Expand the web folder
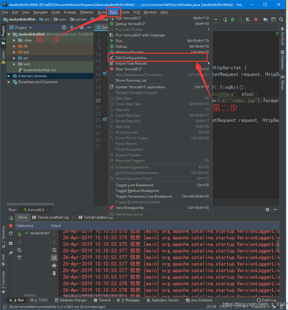Screen dimensions: 288x310 [x=14, y=64]
